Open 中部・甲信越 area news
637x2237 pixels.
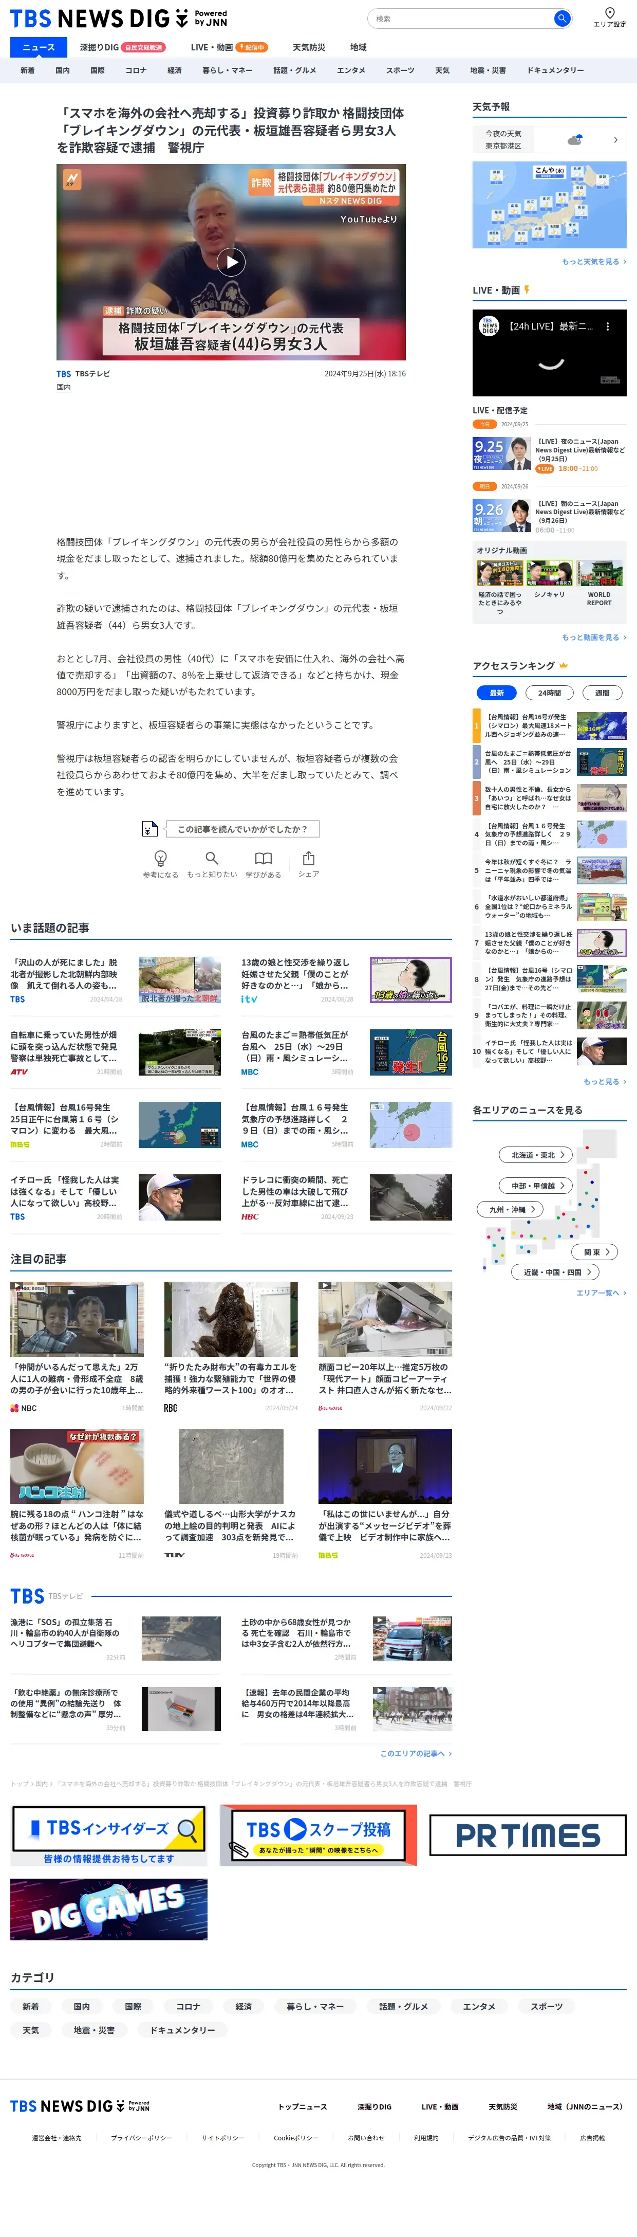pos(535,1185)
